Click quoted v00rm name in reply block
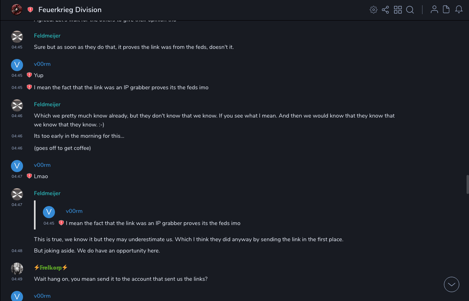 point(74,211)
